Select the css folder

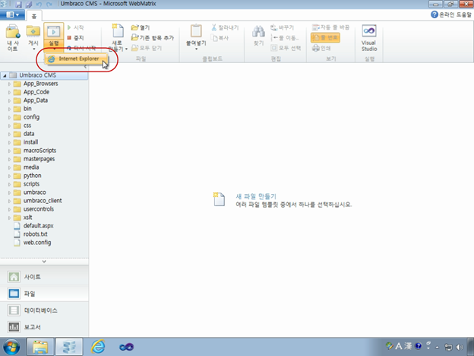click(27, 126)
